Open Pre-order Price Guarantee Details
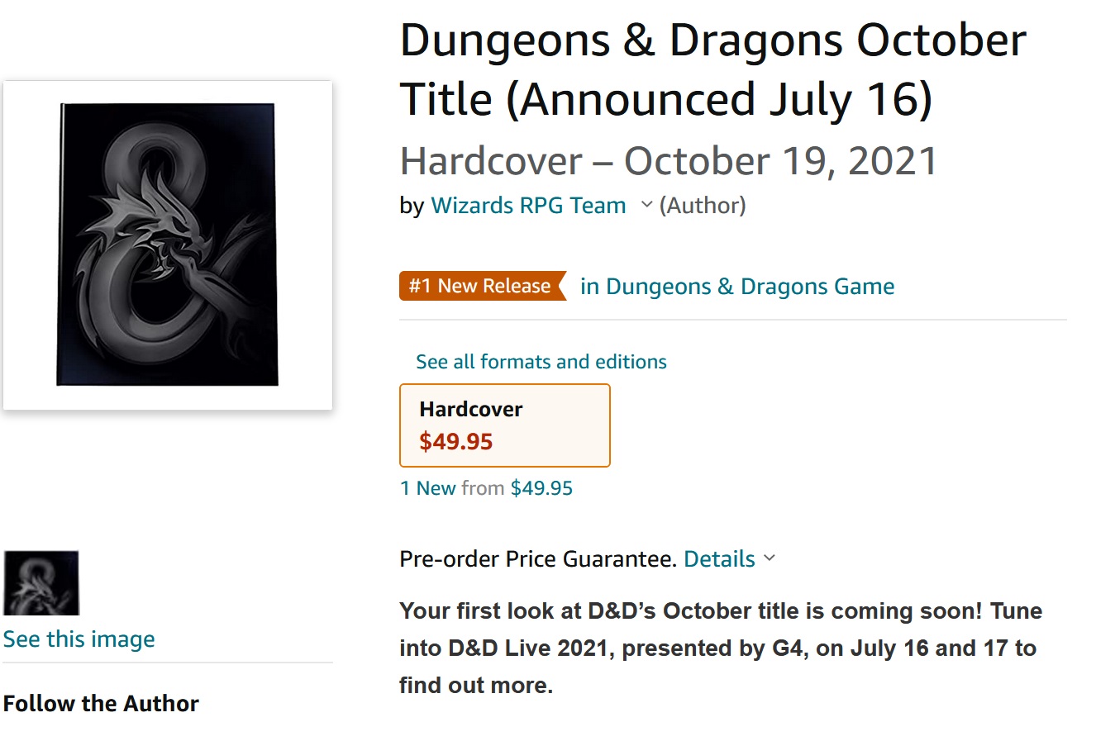This screenshot has width=1096, height=741. 719,559
